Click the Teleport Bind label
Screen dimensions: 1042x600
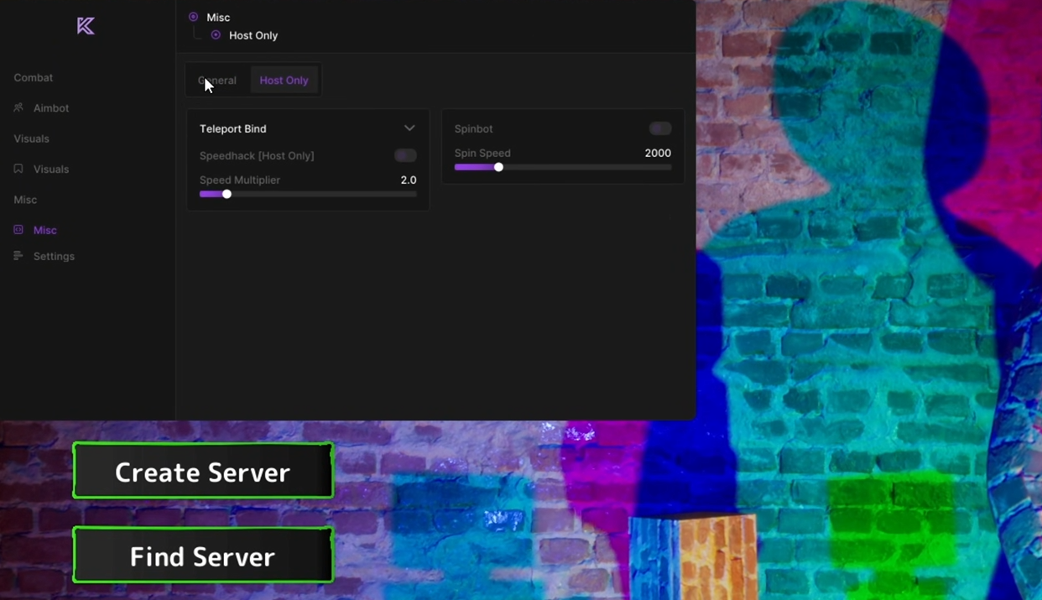[233, 129]
